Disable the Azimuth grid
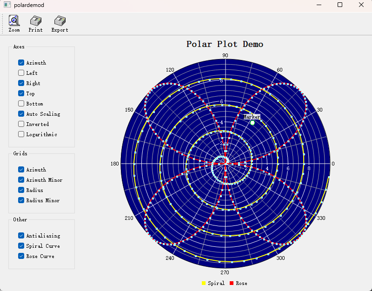The image size is (372, 291). pos(21,169)
